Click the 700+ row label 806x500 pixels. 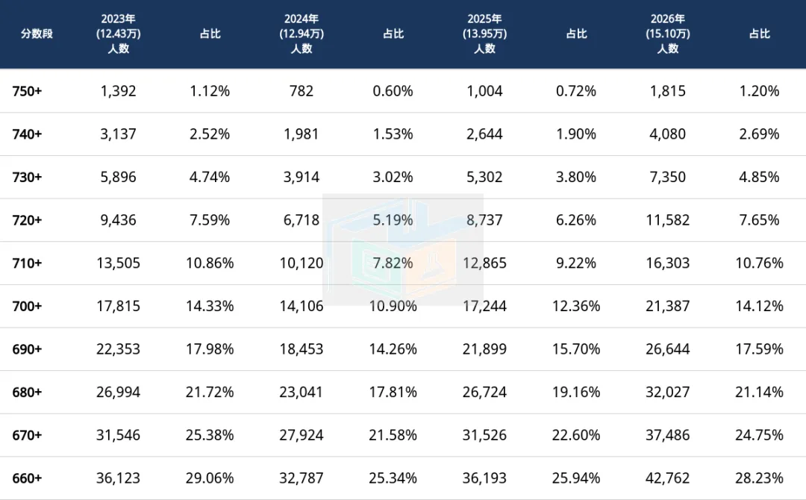point(27,307)
